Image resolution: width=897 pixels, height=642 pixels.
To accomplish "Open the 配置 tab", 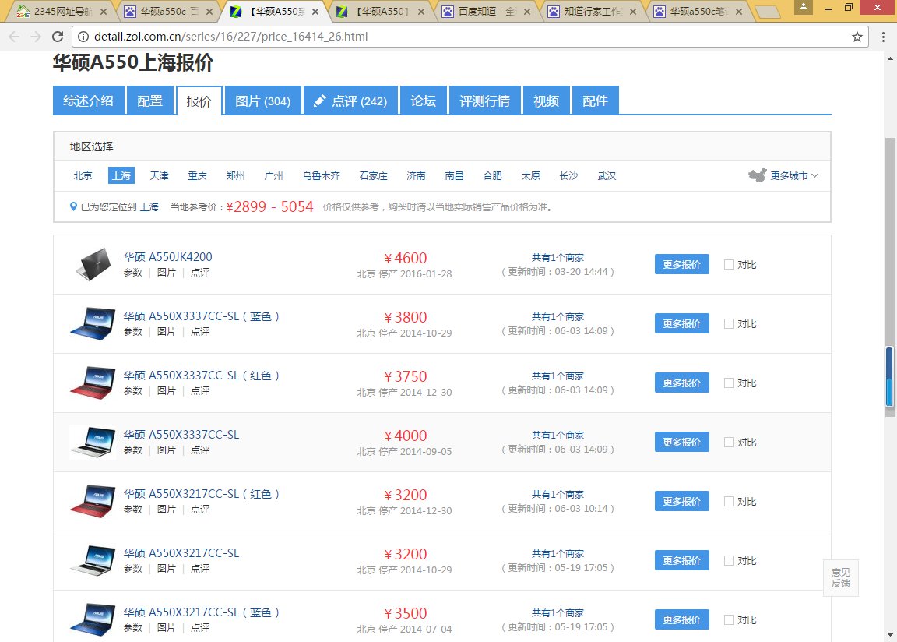I will coord(149,101).
